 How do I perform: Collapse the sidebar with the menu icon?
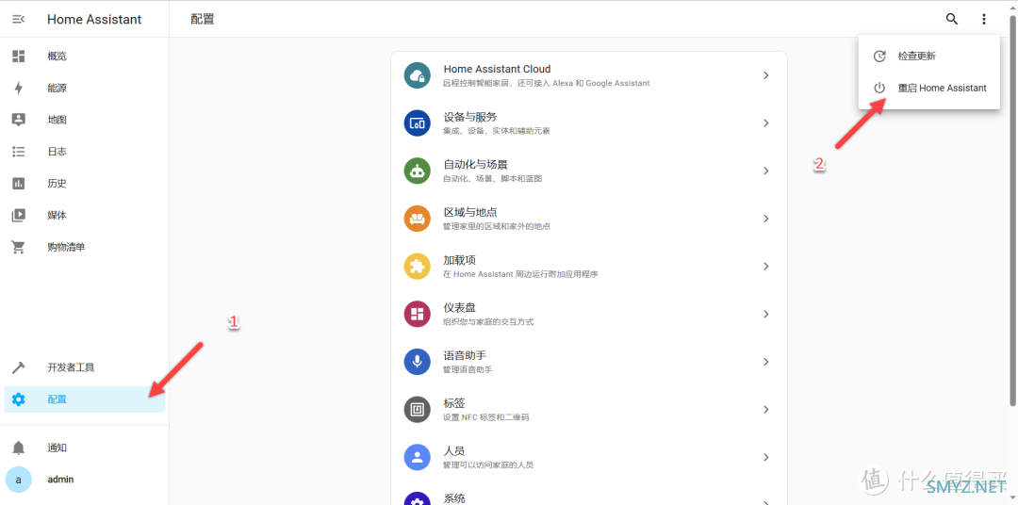pos(18,20)
